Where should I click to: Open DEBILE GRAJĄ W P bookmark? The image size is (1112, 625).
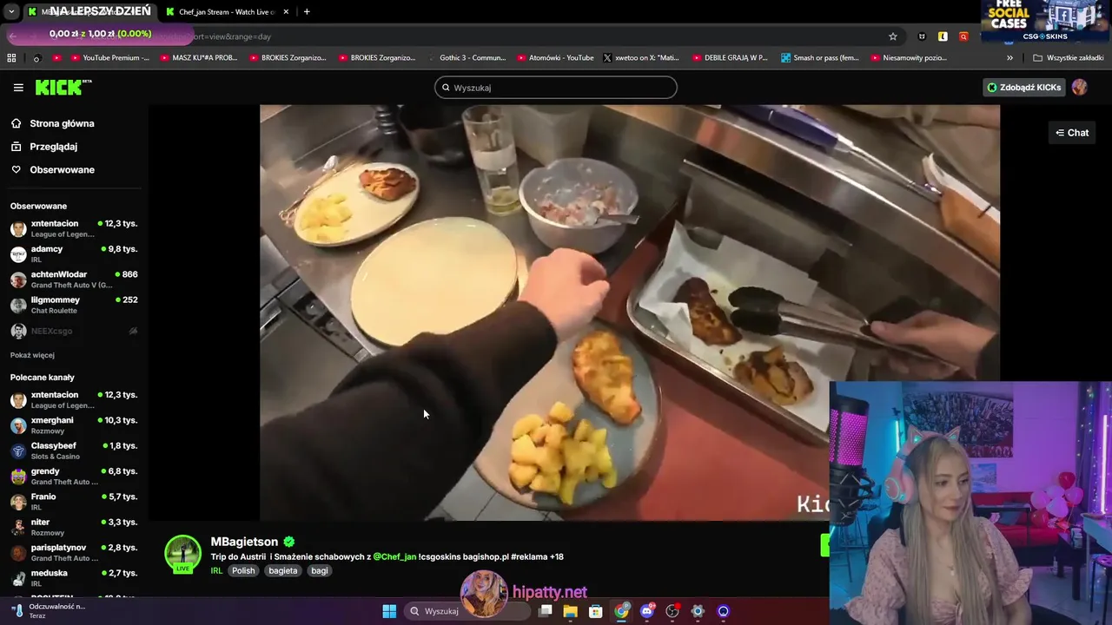point(730,58)
